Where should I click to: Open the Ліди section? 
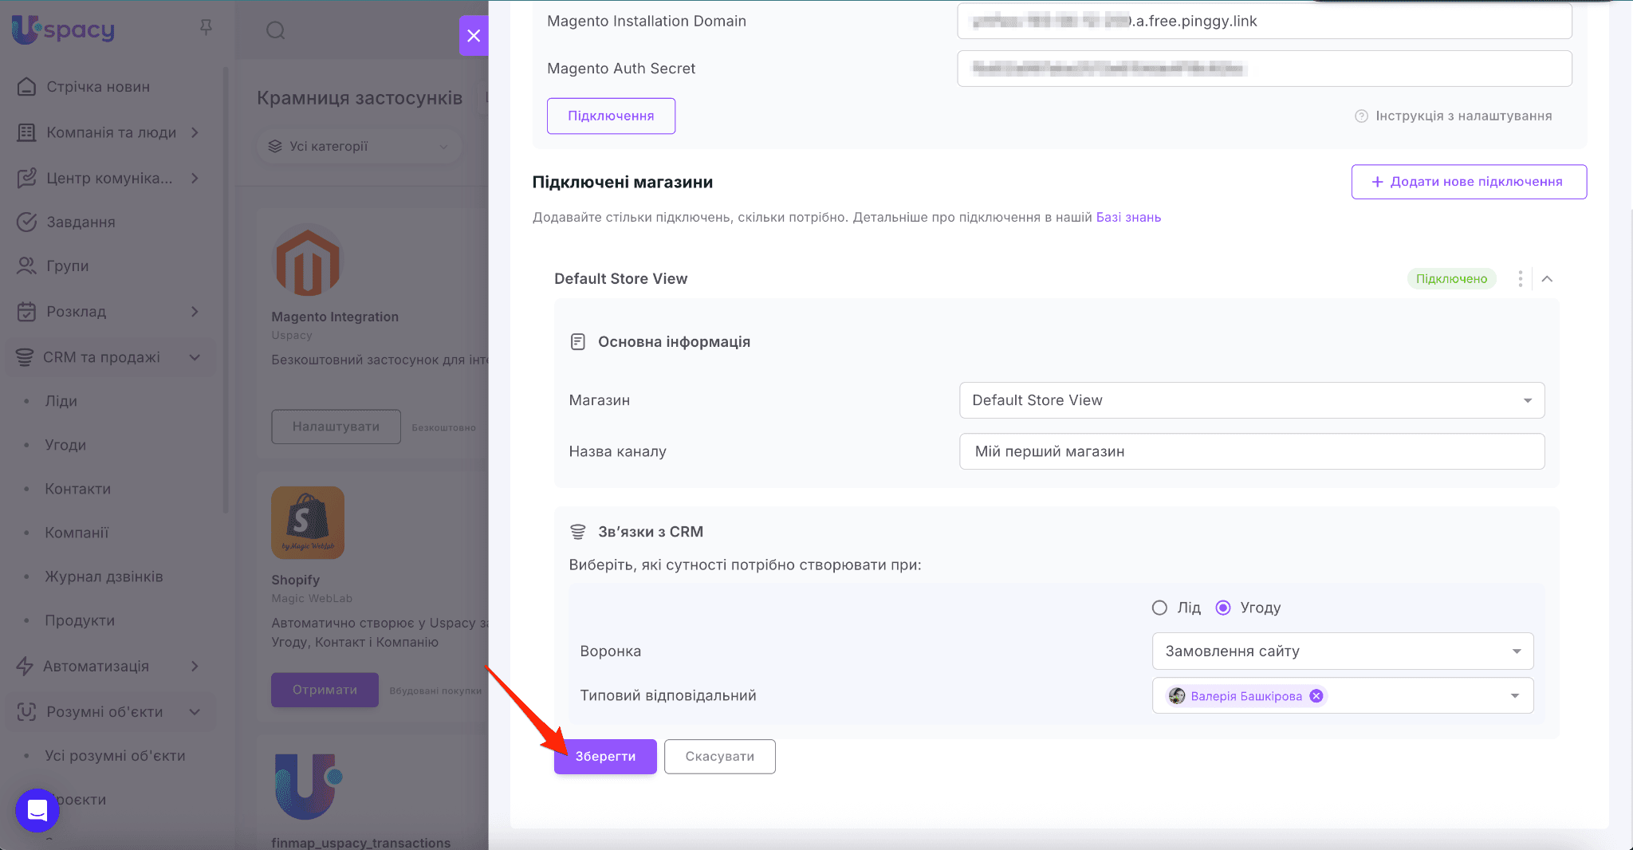pos(61,401)
